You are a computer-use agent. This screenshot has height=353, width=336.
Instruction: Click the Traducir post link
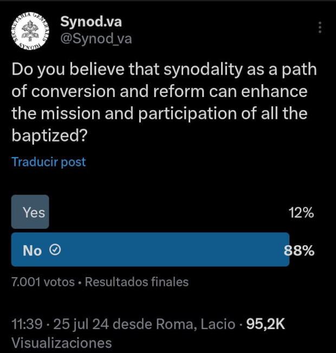[x=49, y=162]
